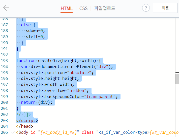Click the 'sleft=0;' code line
The height and width of the screenshot is (137, 179).
(x=35, y=37)
